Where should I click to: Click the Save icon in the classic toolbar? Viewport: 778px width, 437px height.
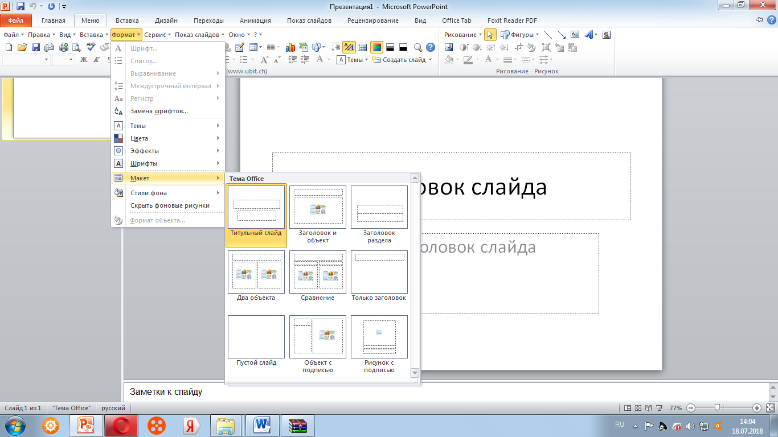(x=35, y=47)
